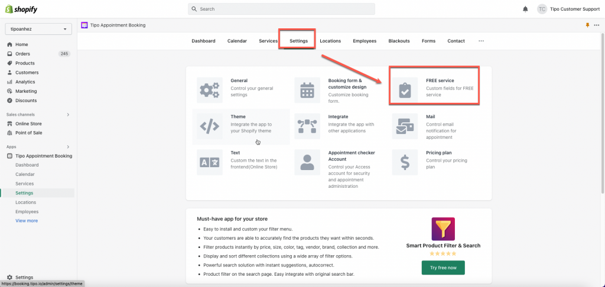Click the Discounts icon in the sidebar
This screenshot has width=605, height=287.
[x=9, y=100]
